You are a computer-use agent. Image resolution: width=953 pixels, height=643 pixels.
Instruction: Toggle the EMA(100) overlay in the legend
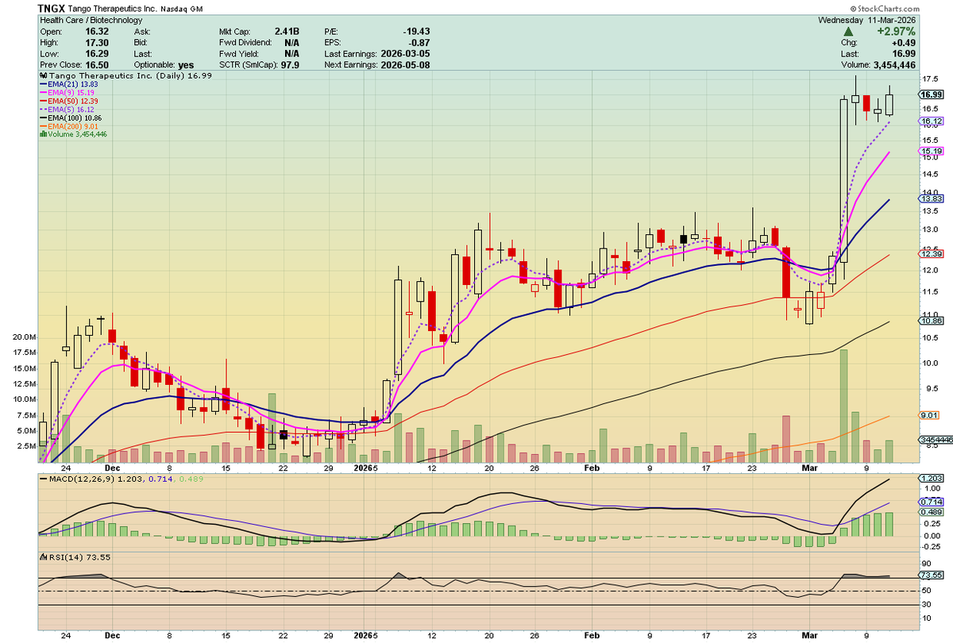point(44,117)
